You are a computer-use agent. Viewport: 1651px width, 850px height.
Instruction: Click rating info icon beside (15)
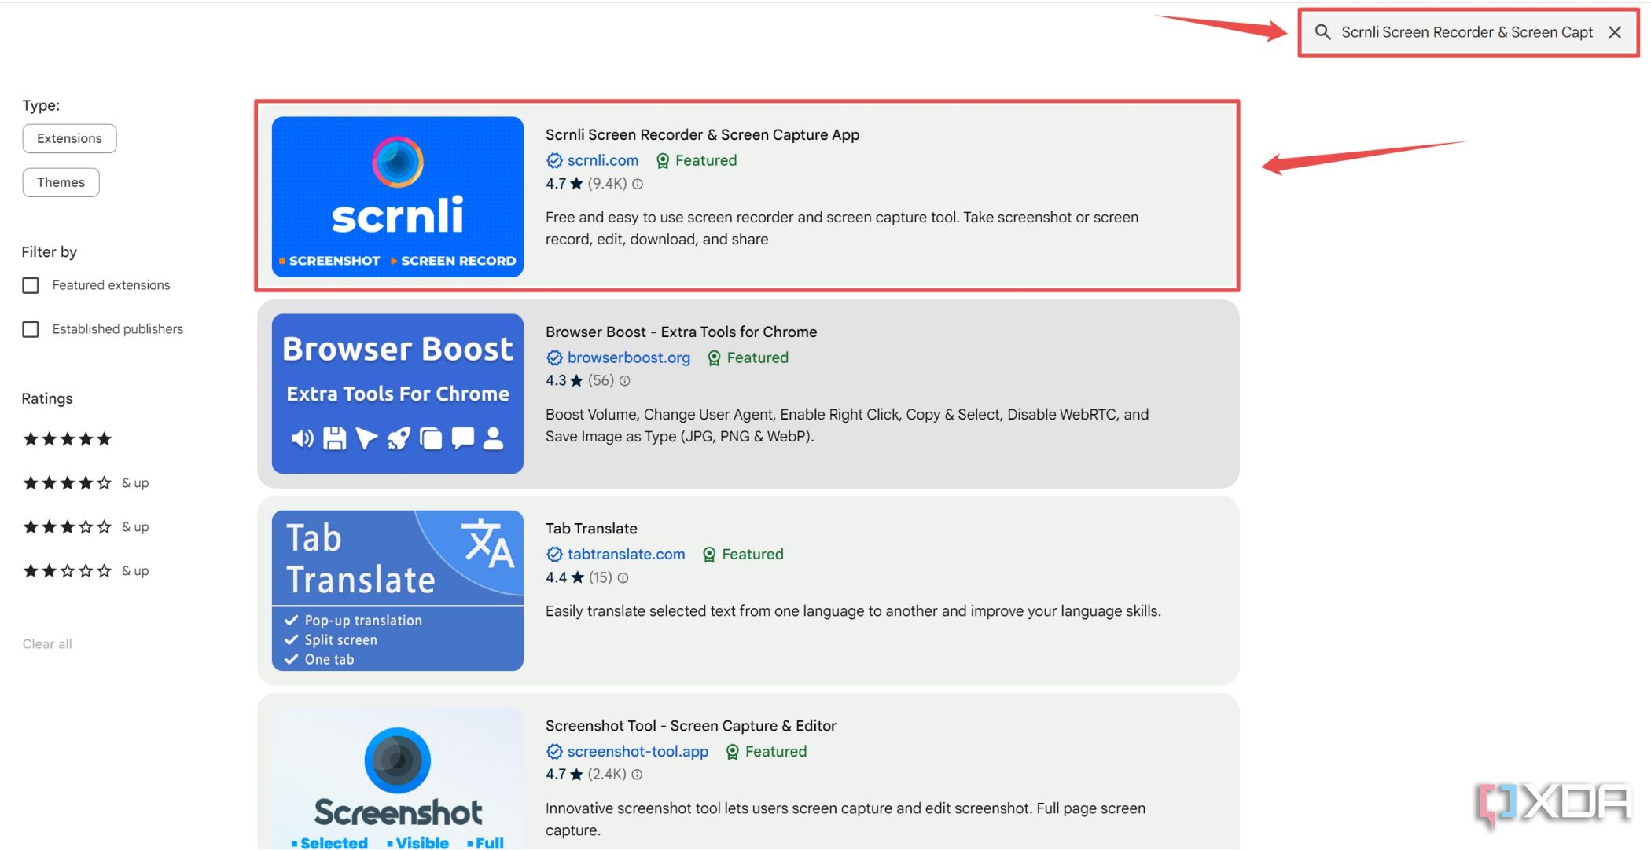tap(623, 578)
